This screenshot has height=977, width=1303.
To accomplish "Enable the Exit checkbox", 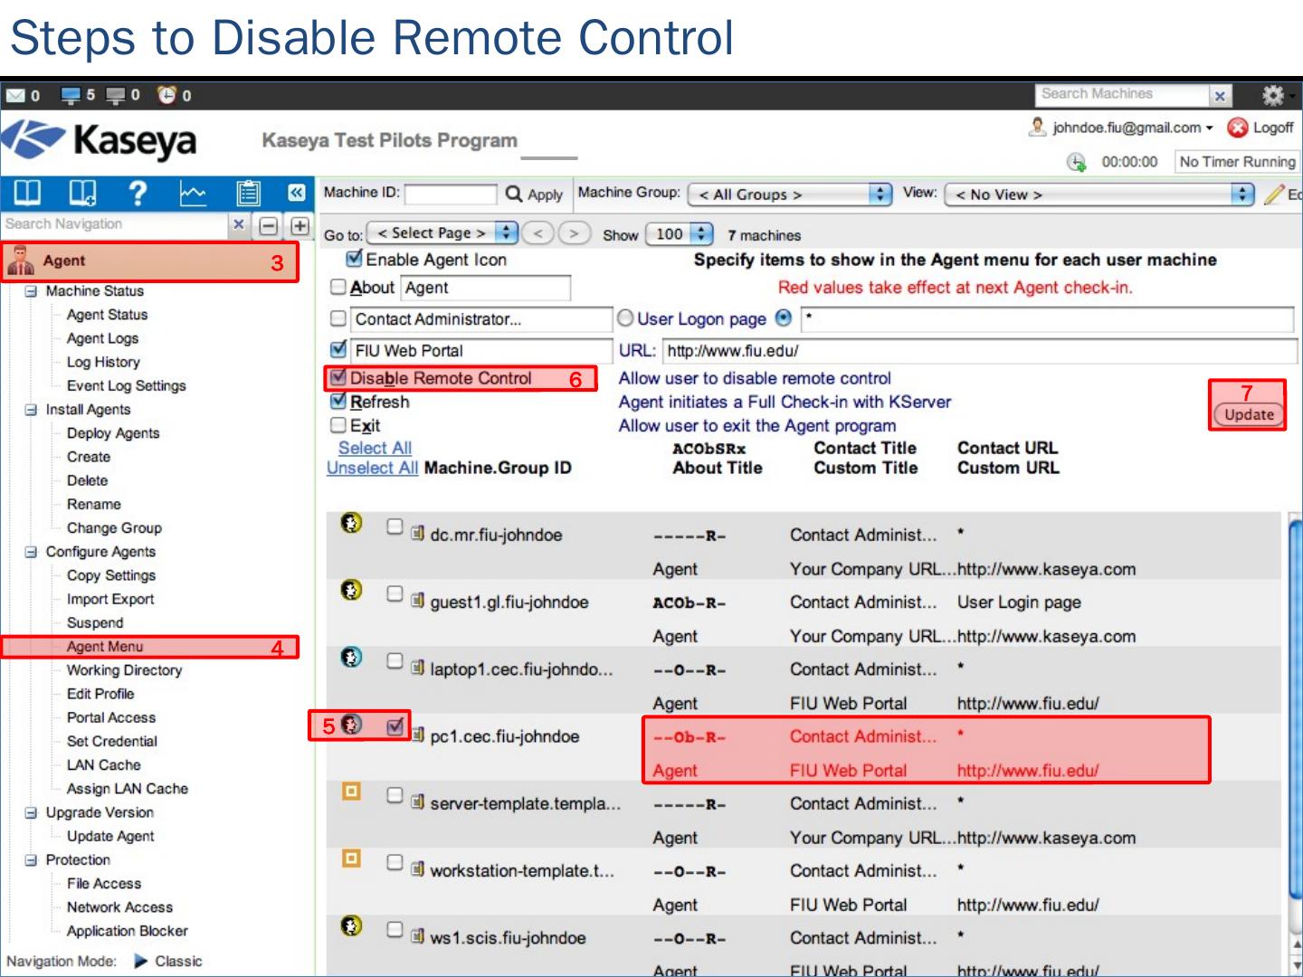I will (338, 425).
